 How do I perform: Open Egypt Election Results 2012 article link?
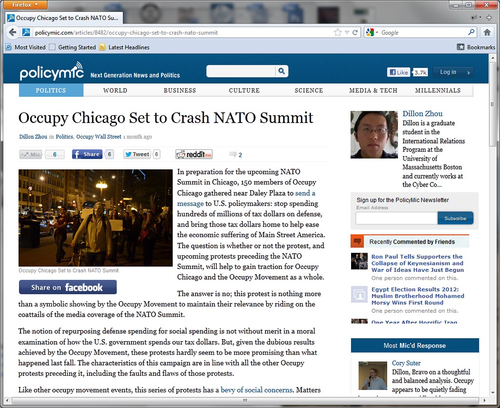point(418,296)
